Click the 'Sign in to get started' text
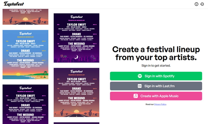This screenshot has width=208, height=124. pyautogui.click(x=156, y=66)
